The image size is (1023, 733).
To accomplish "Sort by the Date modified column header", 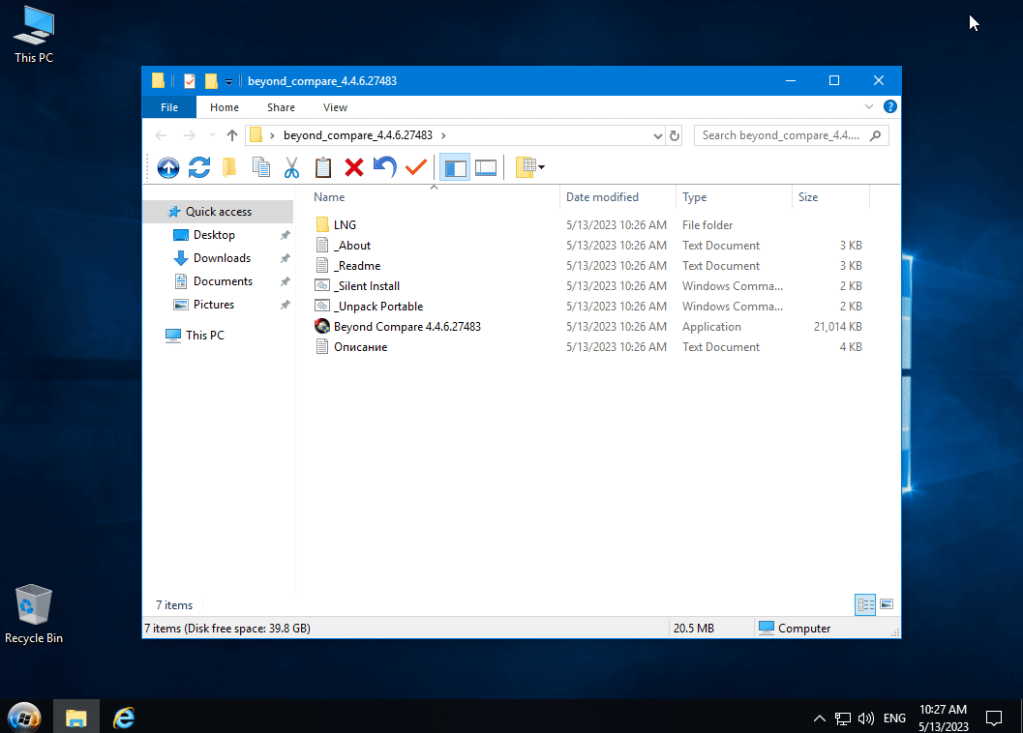I will coord(617,197).
